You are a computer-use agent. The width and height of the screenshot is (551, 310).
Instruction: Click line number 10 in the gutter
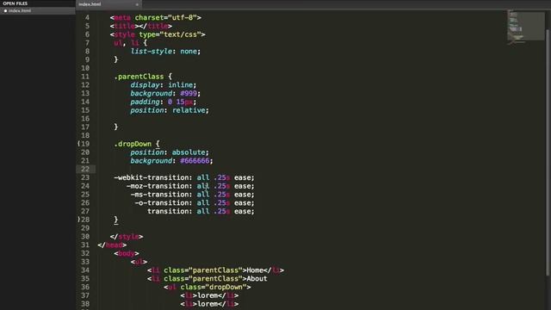click(x=85, y=68)
